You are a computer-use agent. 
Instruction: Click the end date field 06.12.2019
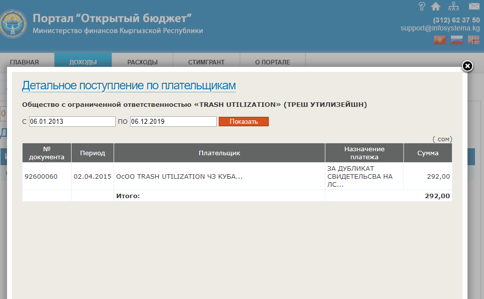pos(173,121)
